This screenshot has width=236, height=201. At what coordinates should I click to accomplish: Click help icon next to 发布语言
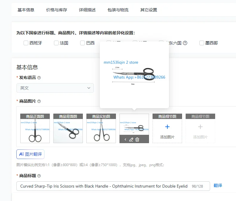[39, 78]
